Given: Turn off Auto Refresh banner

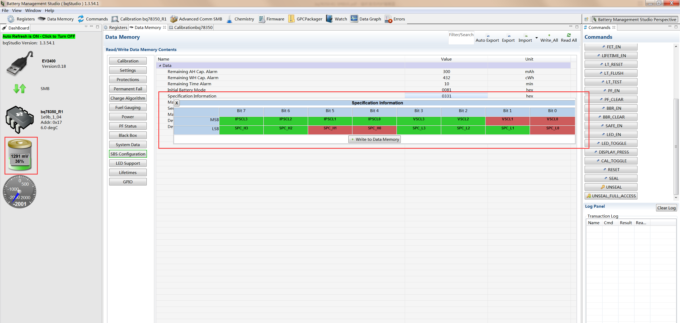Looking at the screenshot, I should tap(39, 36).
